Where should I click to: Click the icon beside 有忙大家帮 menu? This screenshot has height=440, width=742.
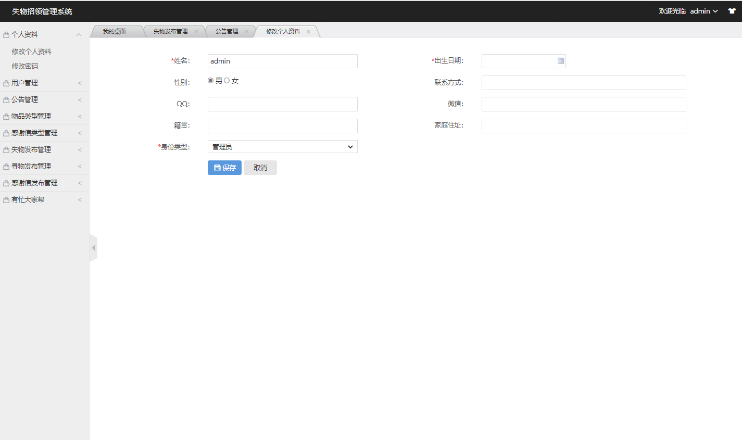tap(6, 199)
